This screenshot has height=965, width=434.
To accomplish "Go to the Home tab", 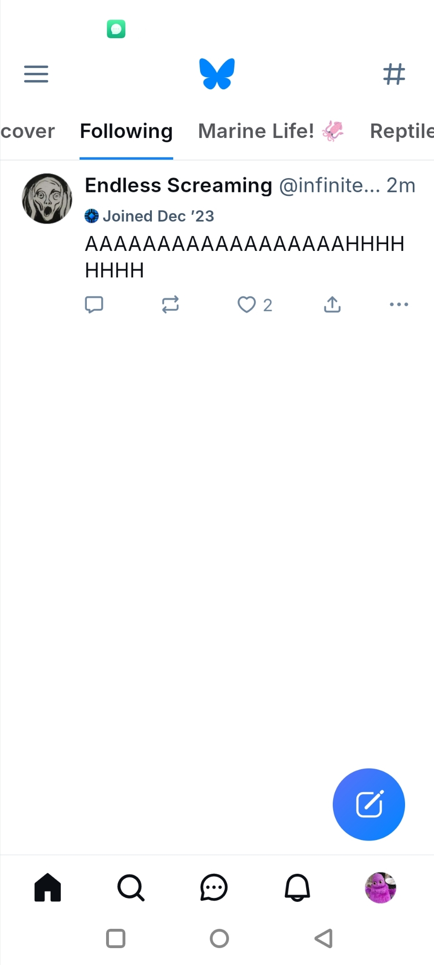I will pos(48,887).
